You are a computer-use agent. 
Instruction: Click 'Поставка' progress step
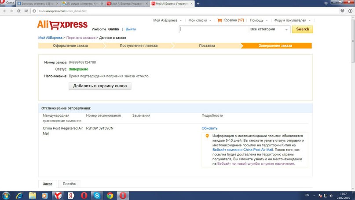pyautogui.click(x=207, y=45)
